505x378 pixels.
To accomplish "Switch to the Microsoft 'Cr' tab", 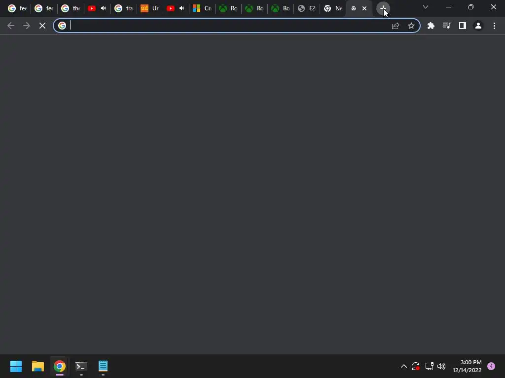I will [x=202, y=8].
